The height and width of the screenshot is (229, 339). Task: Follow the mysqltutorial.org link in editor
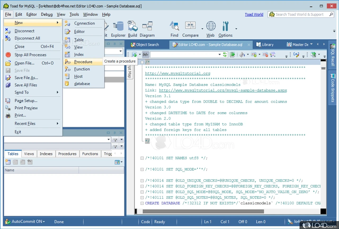pos(177,74)
